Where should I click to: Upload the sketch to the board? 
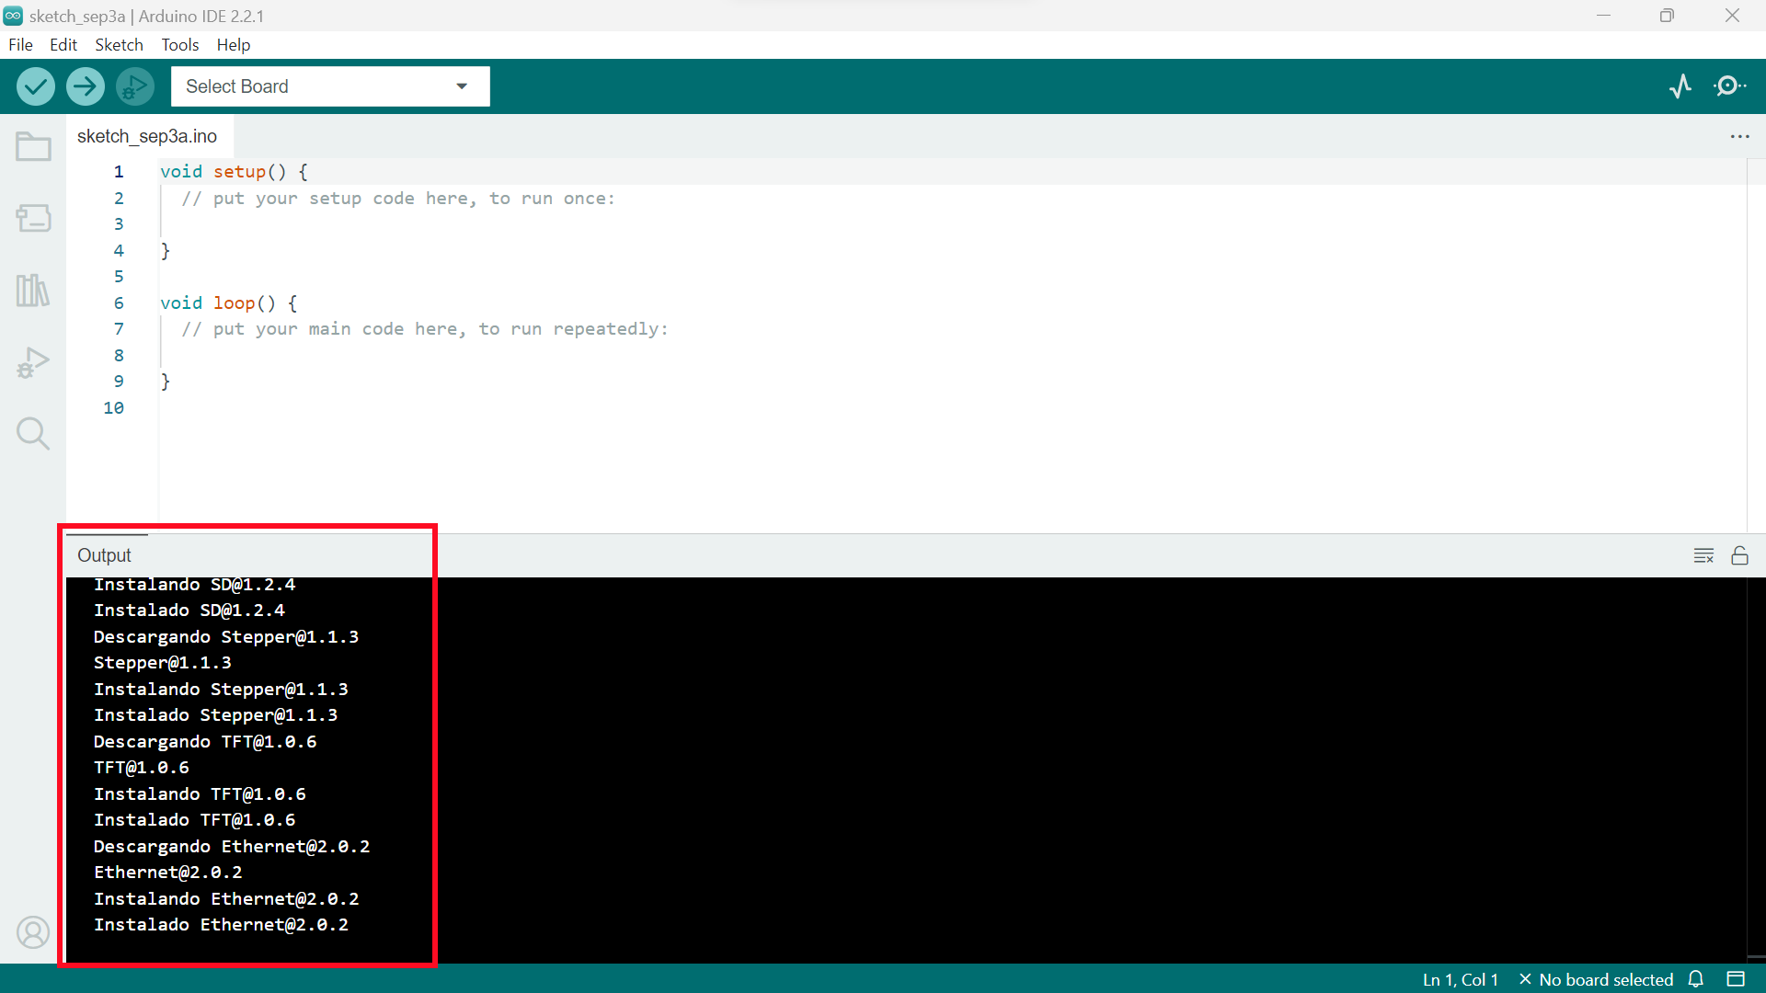click(85, 86)
